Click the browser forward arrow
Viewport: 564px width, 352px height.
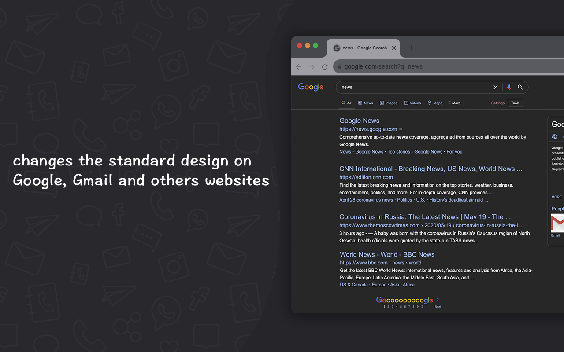[312, 67]
